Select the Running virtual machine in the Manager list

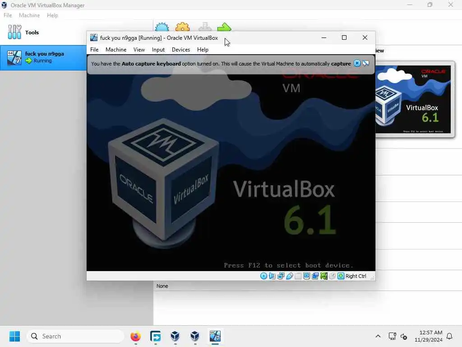coord(43,57)
